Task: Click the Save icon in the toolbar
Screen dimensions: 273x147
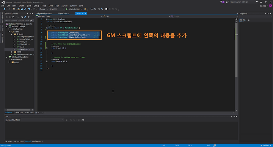Action: point(22,9)
